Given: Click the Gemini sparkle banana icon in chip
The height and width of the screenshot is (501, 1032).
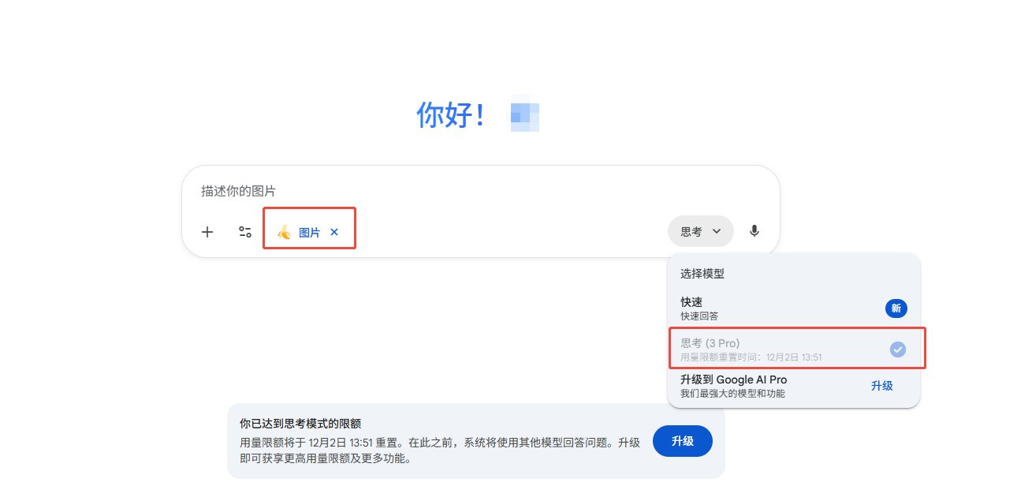Looking at the screenshot, I should point(284,231).
